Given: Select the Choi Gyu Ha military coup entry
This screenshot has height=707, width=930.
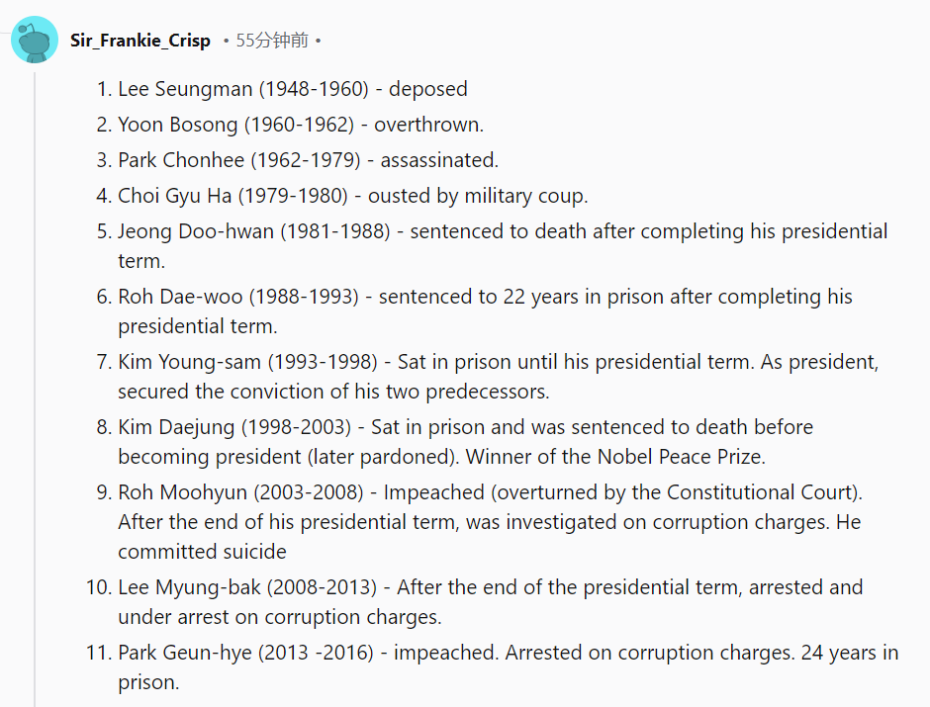Looking at the screenshot, I should (x=342, y=196).
